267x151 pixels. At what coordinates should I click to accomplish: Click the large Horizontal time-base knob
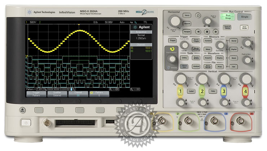click(175, 21)
